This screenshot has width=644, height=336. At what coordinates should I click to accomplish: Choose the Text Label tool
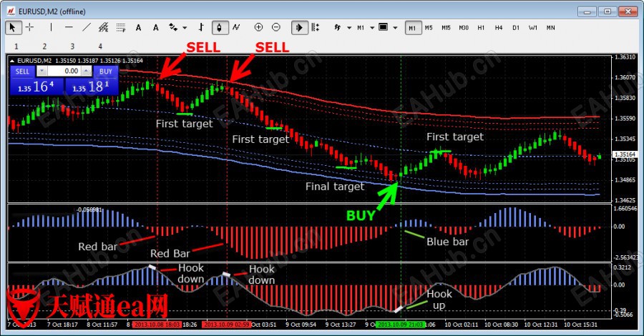tap(156, 27)
